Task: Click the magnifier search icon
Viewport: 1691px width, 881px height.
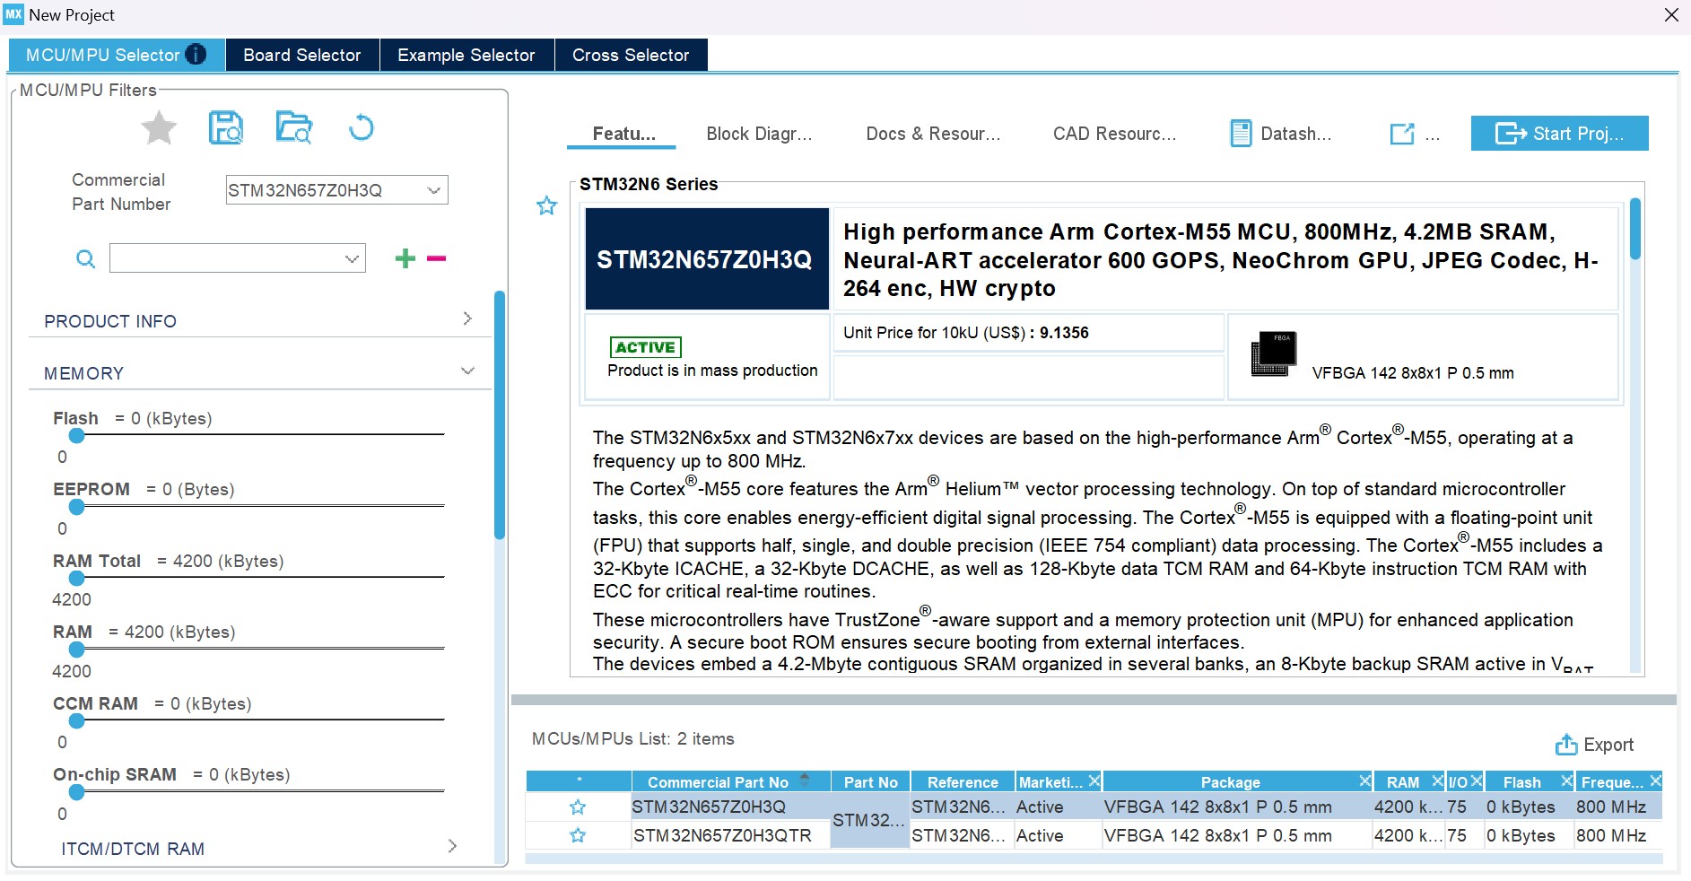Action: point(85,259)
